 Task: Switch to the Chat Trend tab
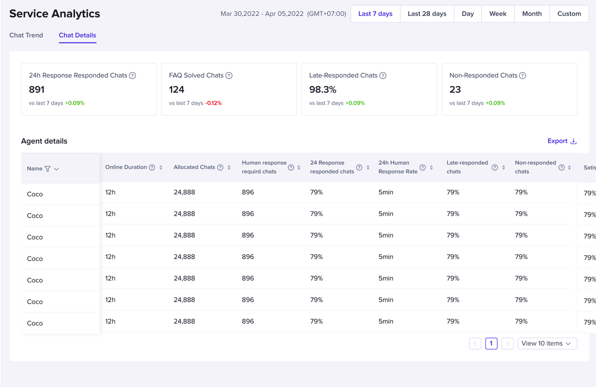click(26, 35)
